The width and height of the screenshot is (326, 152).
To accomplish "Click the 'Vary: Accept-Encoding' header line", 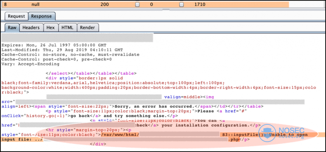I will point(31,64).
